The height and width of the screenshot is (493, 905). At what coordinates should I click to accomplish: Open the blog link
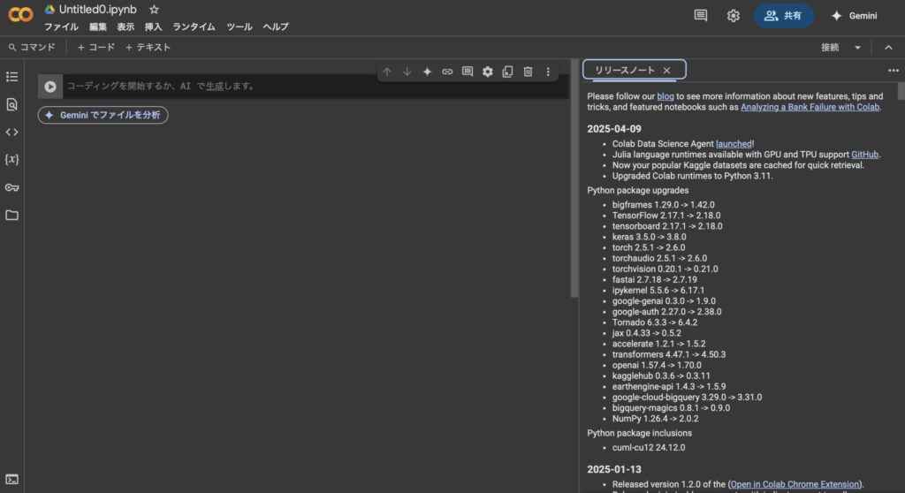click(x=665, y=96)
